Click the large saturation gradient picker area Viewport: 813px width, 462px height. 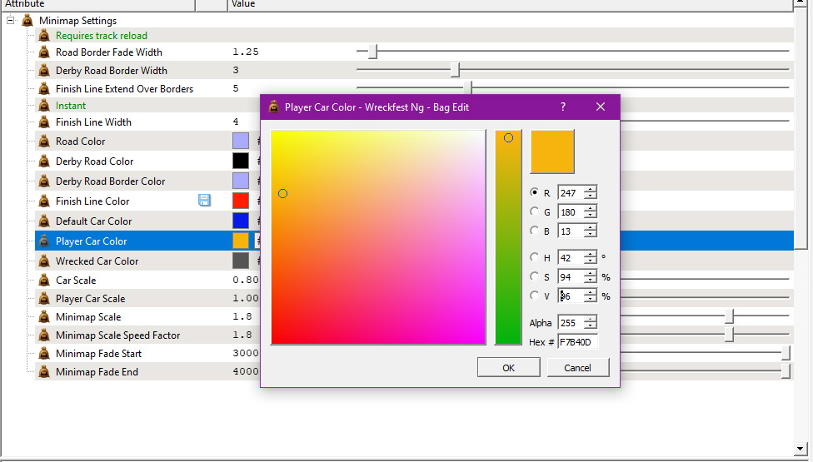[x=378, y=237]
